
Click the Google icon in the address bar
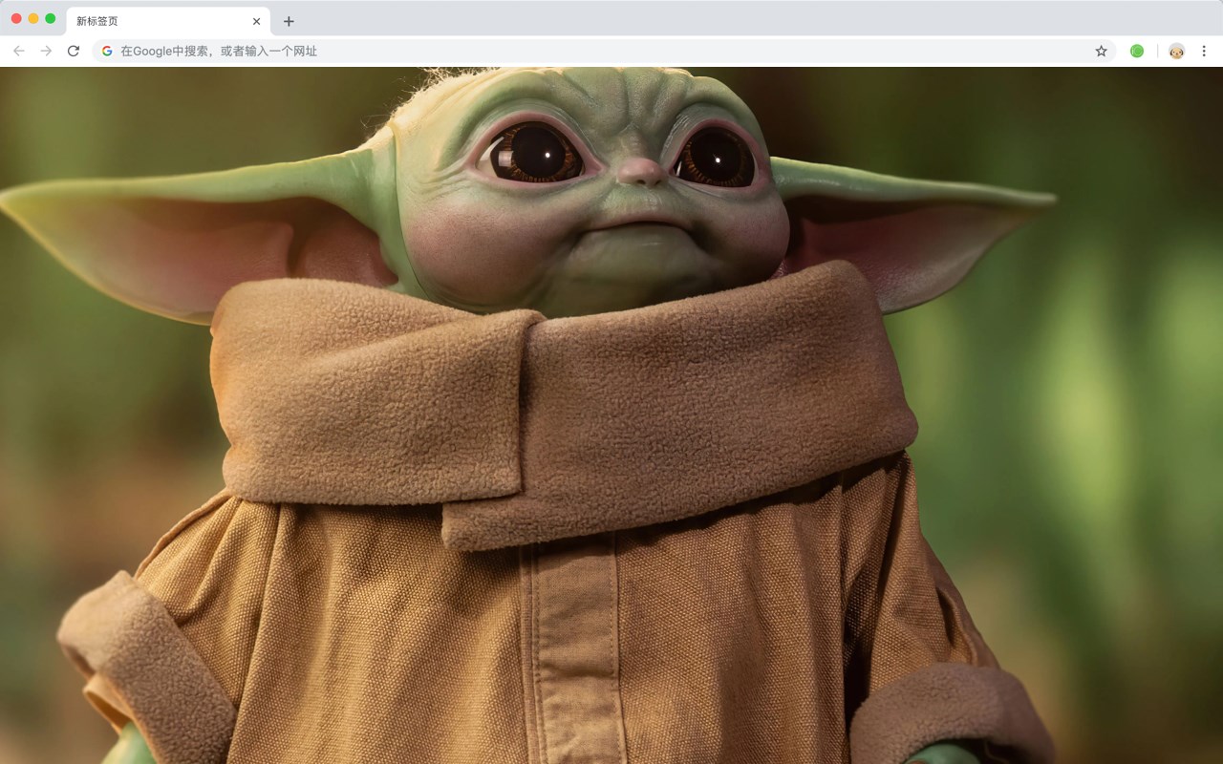coord(107,51)
